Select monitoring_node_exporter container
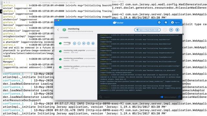207x116 pixels. [x=76, y=51]
